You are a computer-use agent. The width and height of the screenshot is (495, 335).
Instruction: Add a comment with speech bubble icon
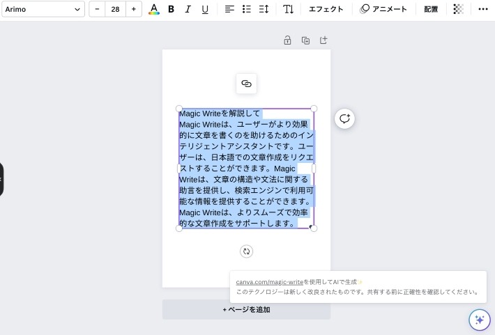(344, 118)
